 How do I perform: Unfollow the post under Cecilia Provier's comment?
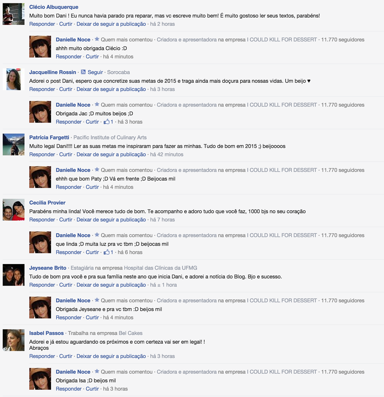(x=111, y=220)
